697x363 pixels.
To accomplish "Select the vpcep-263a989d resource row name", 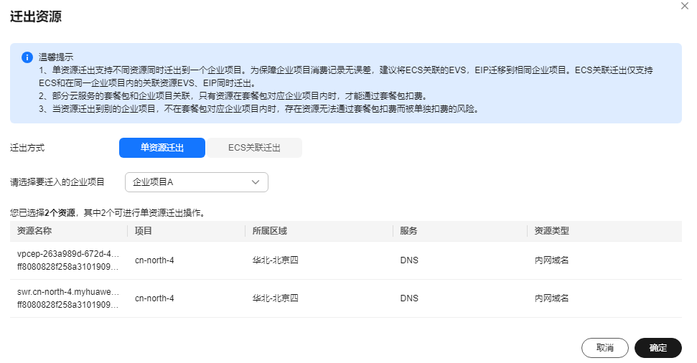I will [x=68, y=254].
